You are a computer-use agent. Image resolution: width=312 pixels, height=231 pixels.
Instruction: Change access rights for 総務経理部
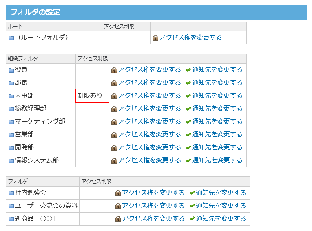pyautogui.click(x=150, y=109)
